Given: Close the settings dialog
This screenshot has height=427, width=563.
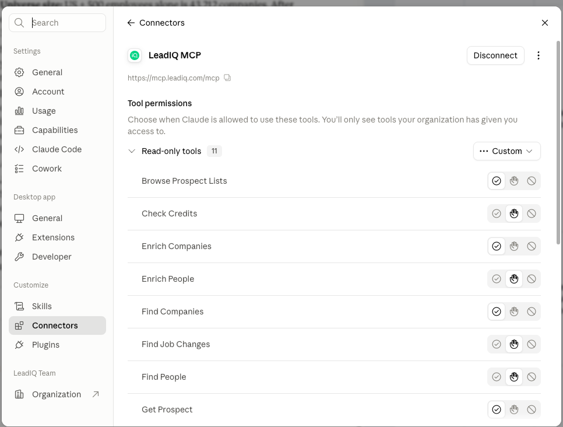Looking at the screenshot, I should coord(545,23).
